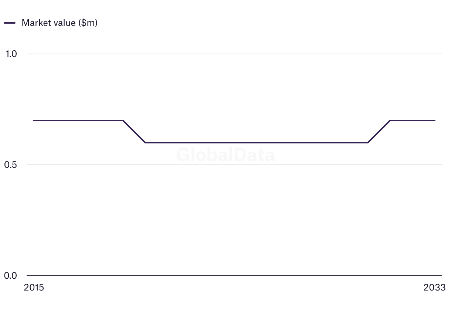This screenshot has width=451, height=309.
Task: Click the 1.0 horizontal gridline
Action: tap(234, 54)
